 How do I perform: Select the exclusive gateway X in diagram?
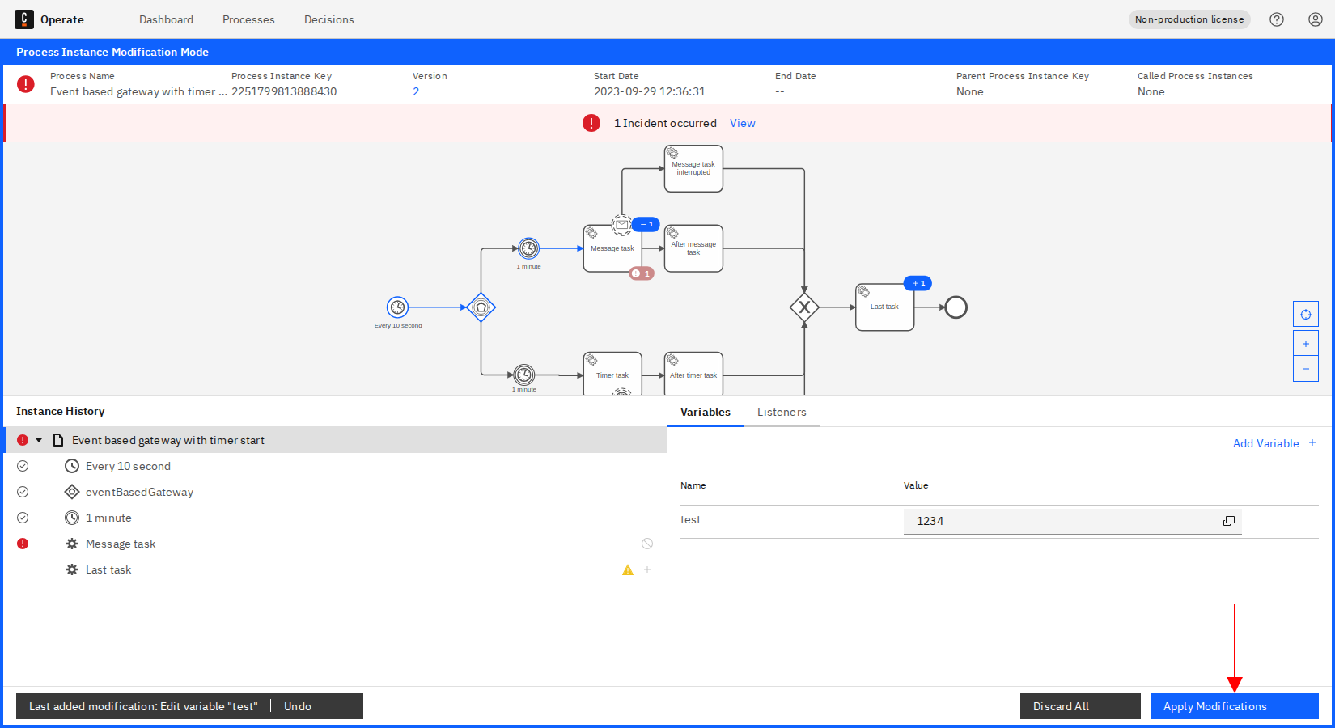point(804,307)
